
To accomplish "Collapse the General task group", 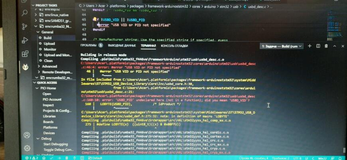I will pyautogui.click(x=38, y=32).
